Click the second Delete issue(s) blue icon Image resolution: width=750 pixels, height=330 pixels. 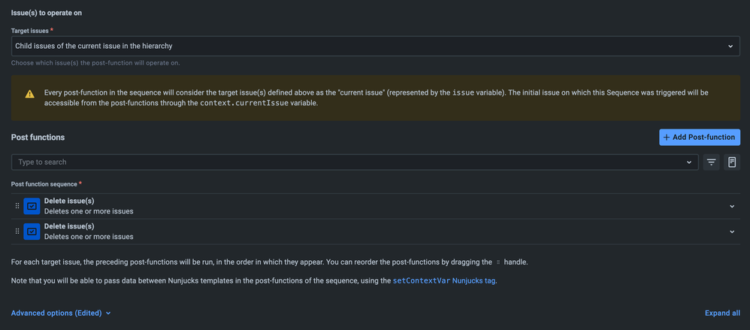tap(32, 232)
